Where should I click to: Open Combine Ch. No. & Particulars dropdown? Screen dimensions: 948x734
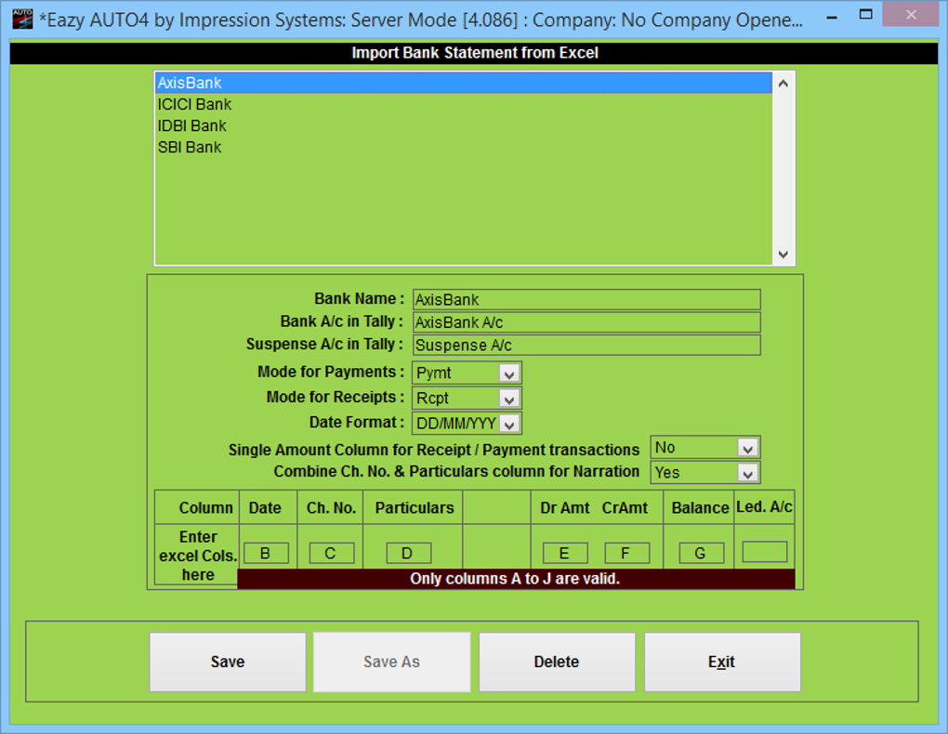[x=747, y=474]
